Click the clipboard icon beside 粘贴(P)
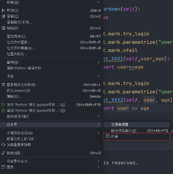This screenshot has width=173, height=174. (3, 28)
